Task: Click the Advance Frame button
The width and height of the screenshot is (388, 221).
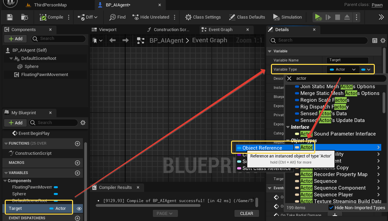Action: (x=328, y=17)
